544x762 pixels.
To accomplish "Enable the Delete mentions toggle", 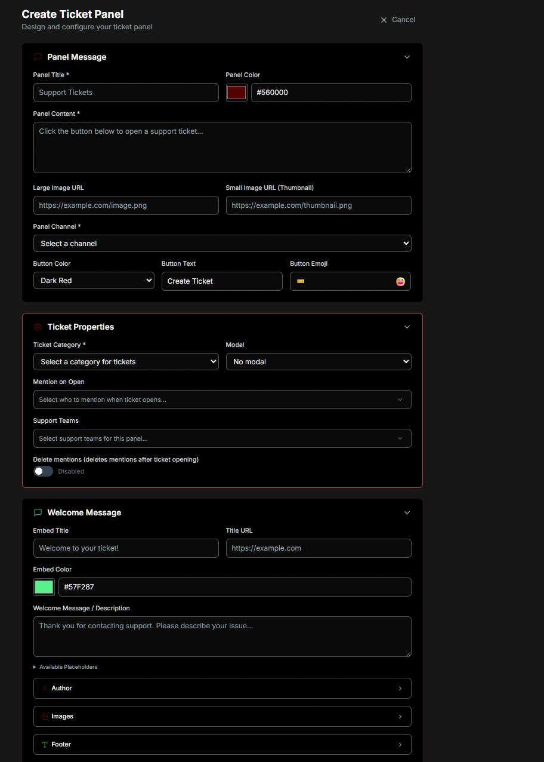I will [43, 471].
